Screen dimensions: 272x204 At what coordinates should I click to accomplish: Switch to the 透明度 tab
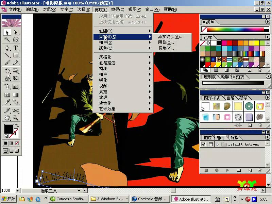click(x=210, y=77)
